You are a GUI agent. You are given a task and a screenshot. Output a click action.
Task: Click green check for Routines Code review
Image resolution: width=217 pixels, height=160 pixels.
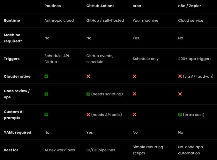click(x=46, y=94)
